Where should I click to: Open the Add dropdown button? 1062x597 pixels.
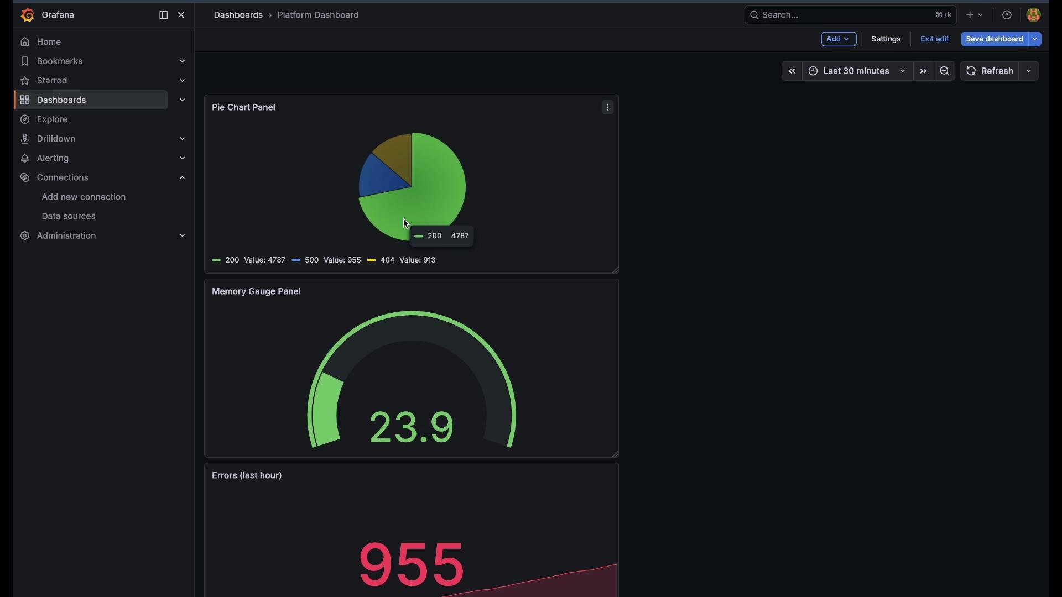tap(839, 39)
